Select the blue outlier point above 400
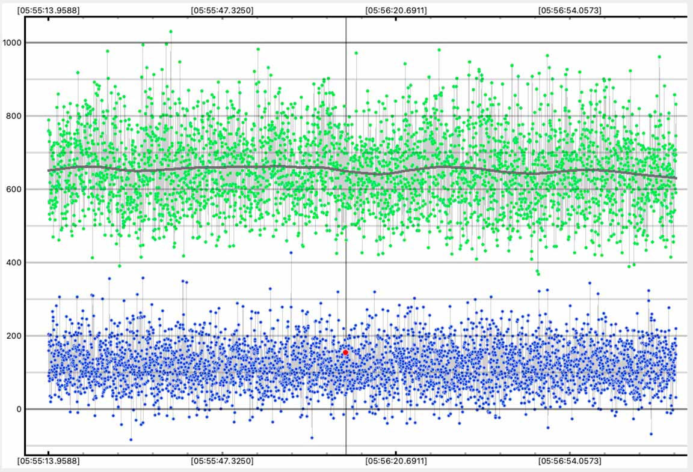Image resolution: width=693 pixels, height=472 pixels. pyautogui.click(x=291, y=253)
